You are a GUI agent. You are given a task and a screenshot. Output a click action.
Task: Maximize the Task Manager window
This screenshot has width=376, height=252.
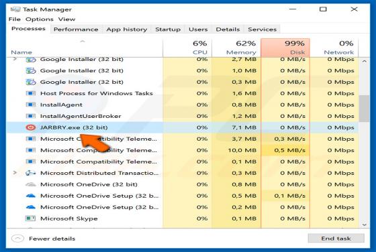323,9
